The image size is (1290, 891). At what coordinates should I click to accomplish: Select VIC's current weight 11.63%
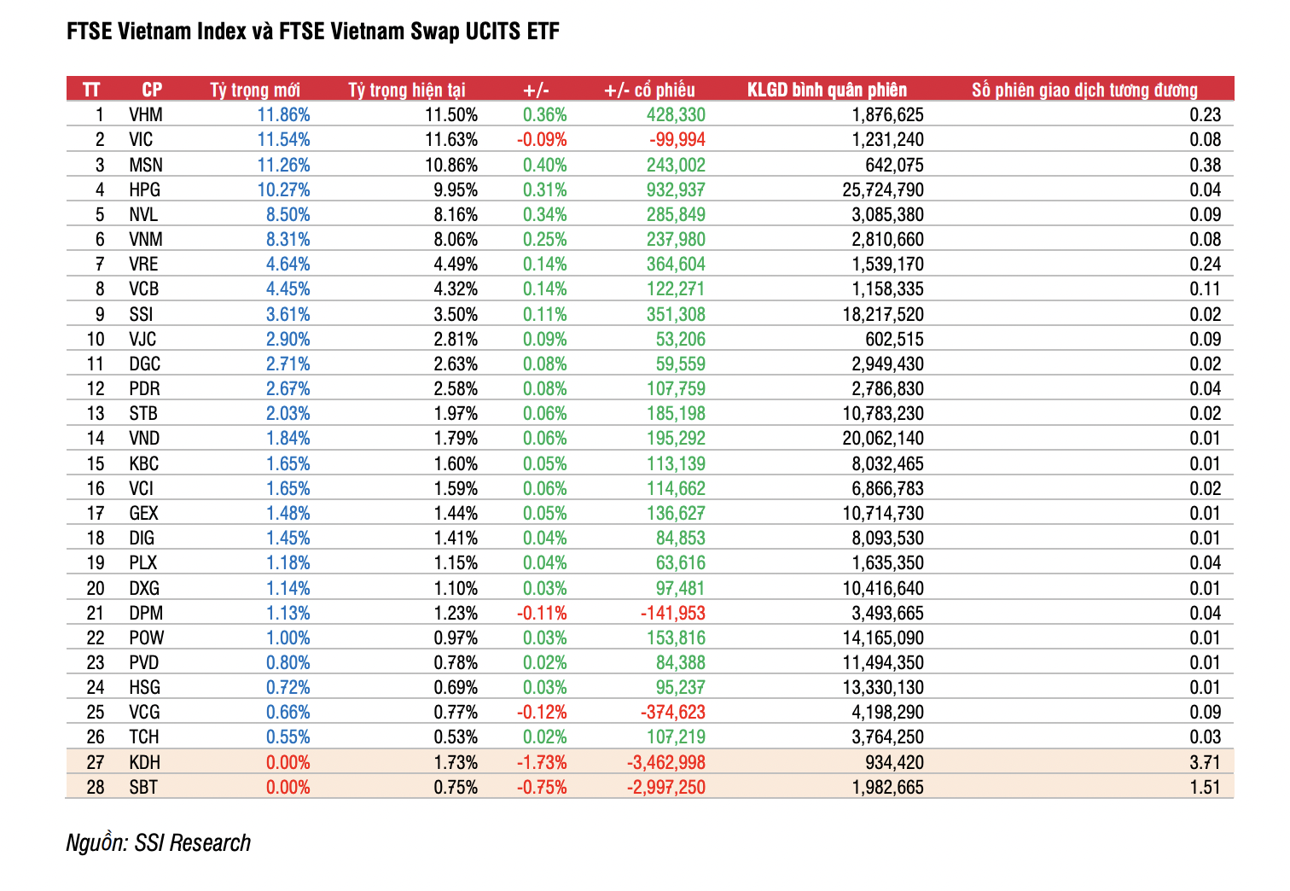coord(451,139)
